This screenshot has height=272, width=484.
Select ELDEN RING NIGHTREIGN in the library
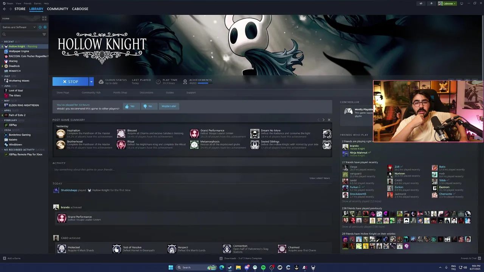[x=23, y=105]
